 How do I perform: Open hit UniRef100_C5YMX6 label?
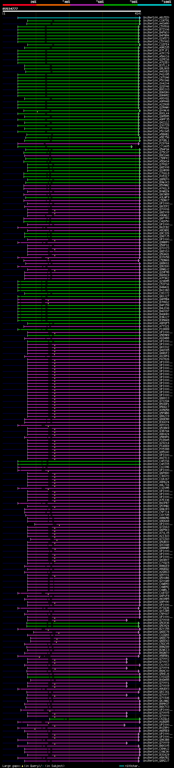pyautogui.click(x=156, y=26)
